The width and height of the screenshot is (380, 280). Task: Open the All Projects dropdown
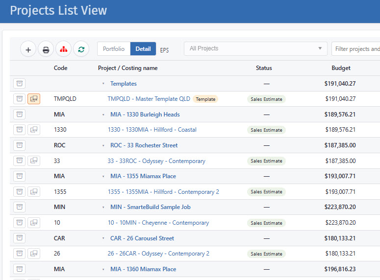click(x=255, y=48)
